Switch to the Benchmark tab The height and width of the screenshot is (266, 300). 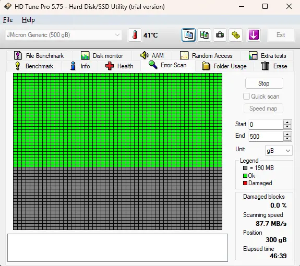point(34,66)
